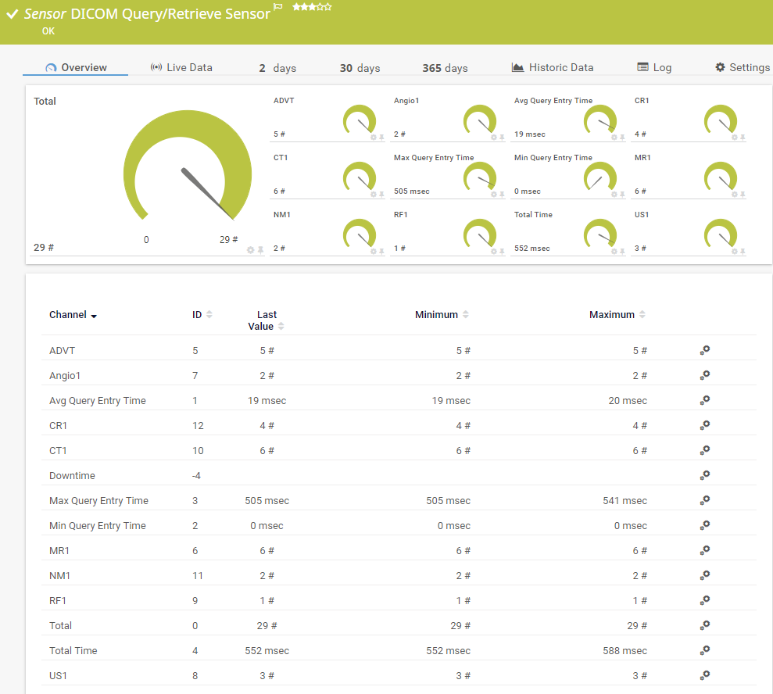The height and width of the screenshot is (694, 773).
Task: Open the Historic Data tab
Action: pyautogui.click(x=553, y=67)
